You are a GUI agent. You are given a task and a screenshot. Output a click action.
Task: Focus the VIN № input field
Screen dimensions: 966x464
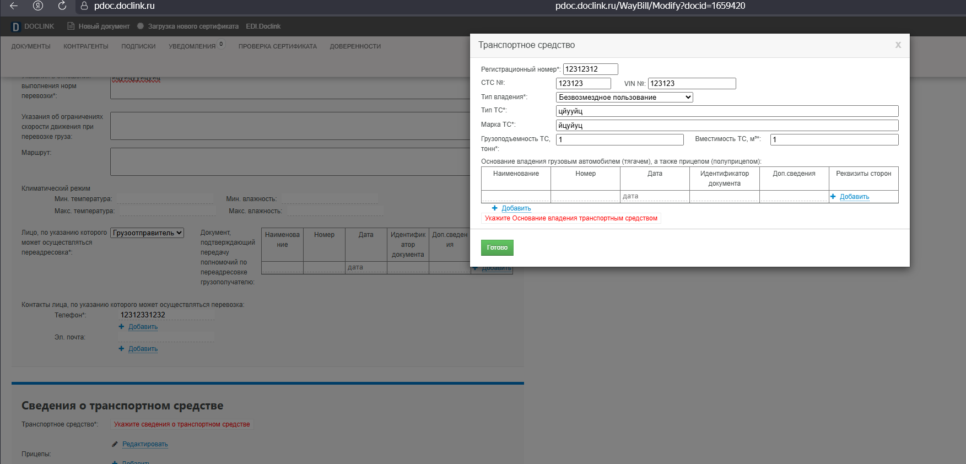(692, 83)
